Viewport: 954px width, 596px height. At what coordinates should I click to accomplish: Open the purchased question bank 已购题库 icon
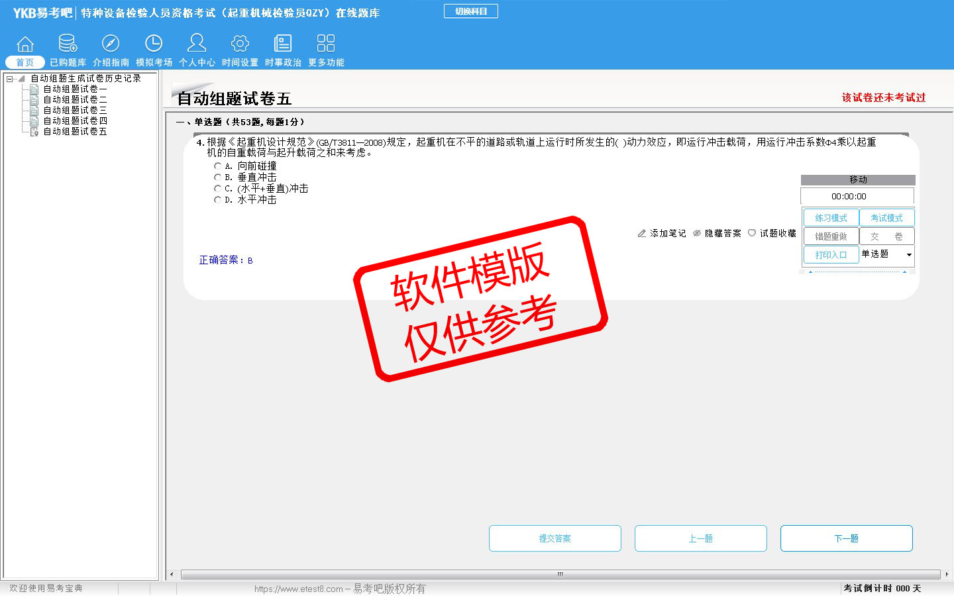click(68, 44)
